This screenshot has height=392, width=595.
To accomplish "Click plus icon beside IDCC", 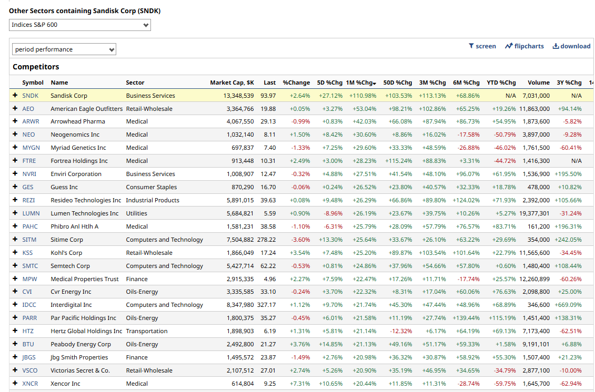I will 15,305.
